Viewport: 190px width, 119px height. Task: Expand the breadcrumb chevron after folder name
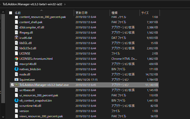[x=65, y=4]
